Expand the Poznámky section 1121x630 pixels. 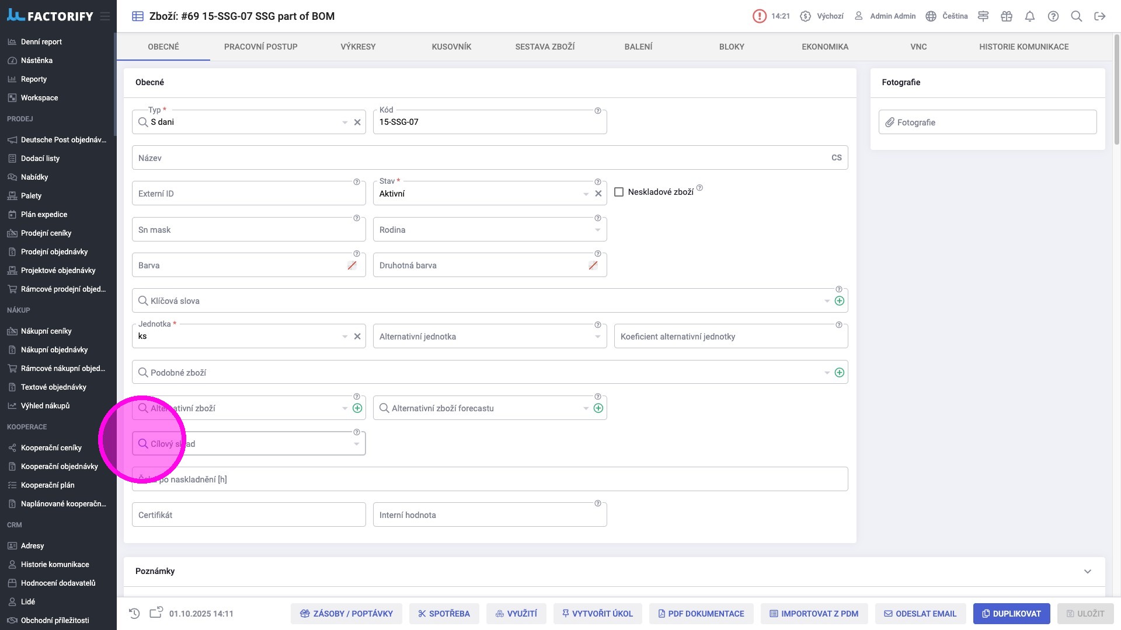point(1087,571)
